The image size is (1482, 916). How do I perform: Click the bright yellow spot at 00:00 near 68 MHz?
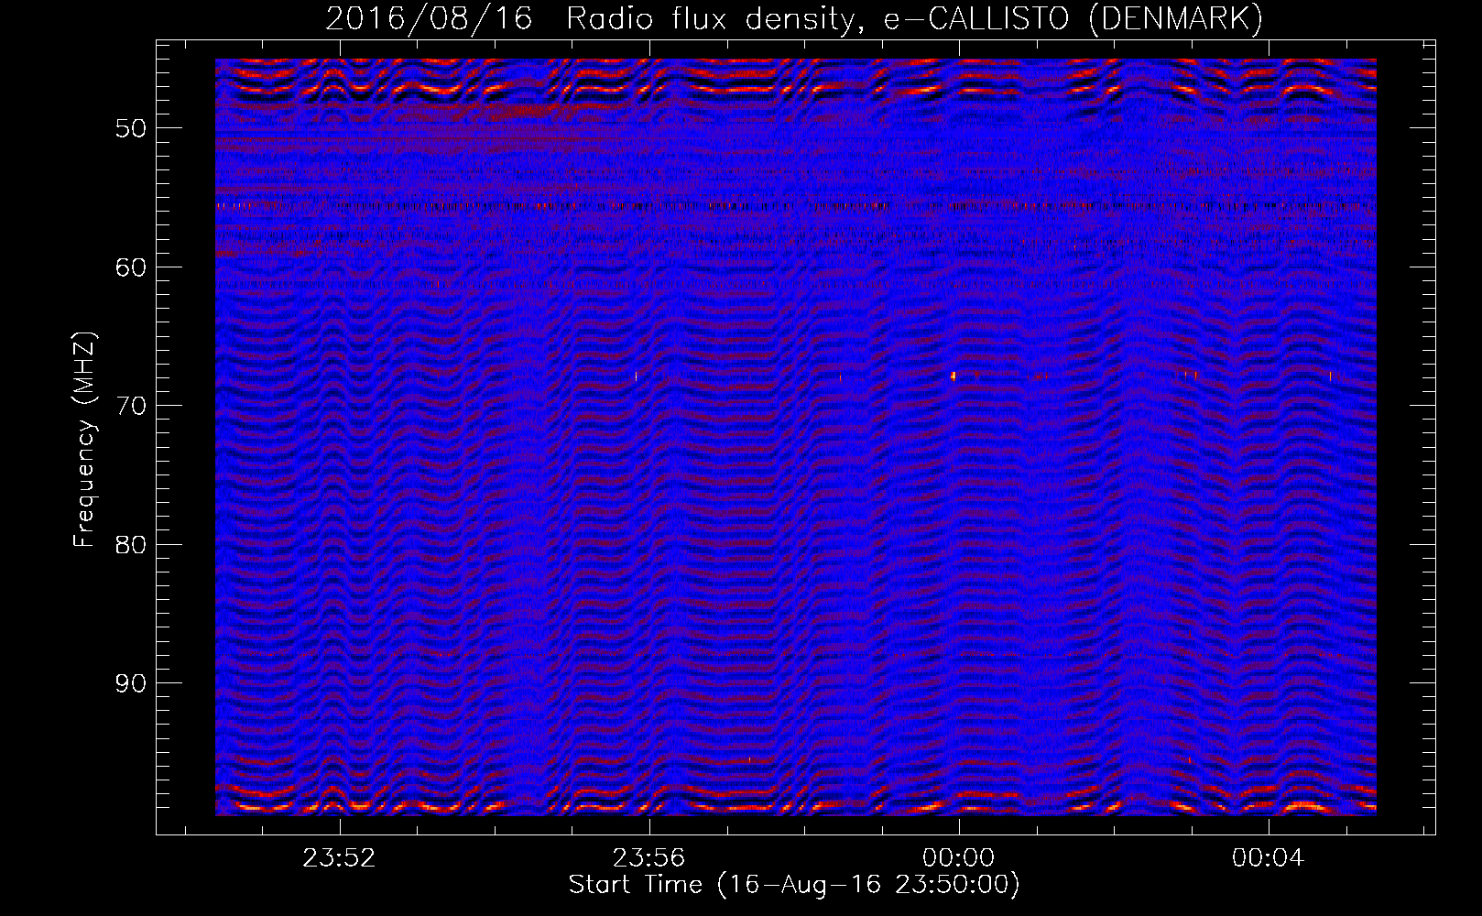953,376
